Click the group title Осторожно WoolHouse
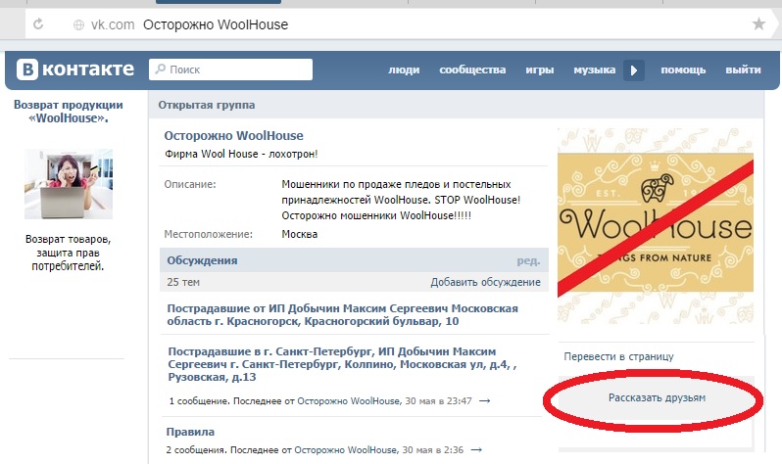782x464 pixels. pyautogui.click(x=233, y=135)
